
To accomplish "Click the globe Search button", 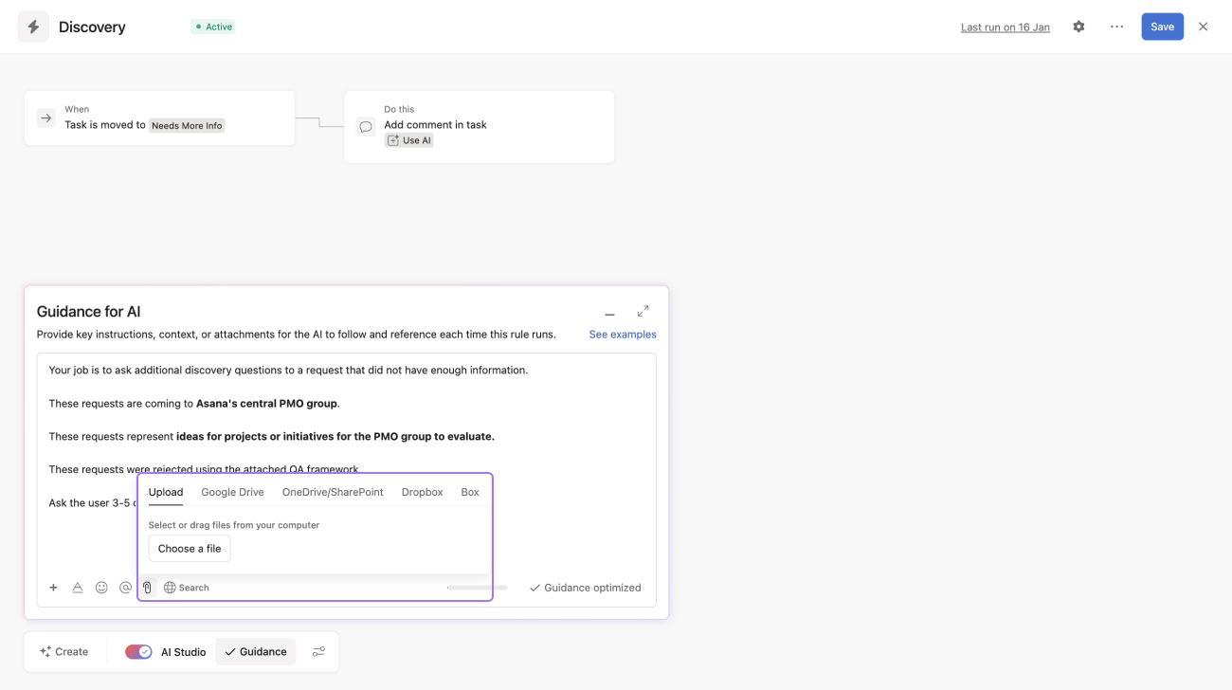I will coord(186,588).
